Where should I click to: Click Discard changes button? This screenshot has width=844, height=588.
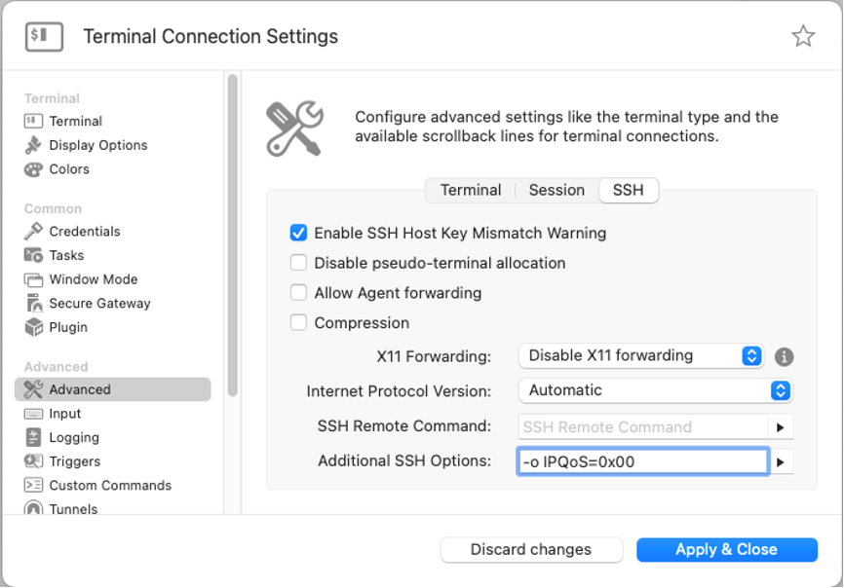pos(531,549)
